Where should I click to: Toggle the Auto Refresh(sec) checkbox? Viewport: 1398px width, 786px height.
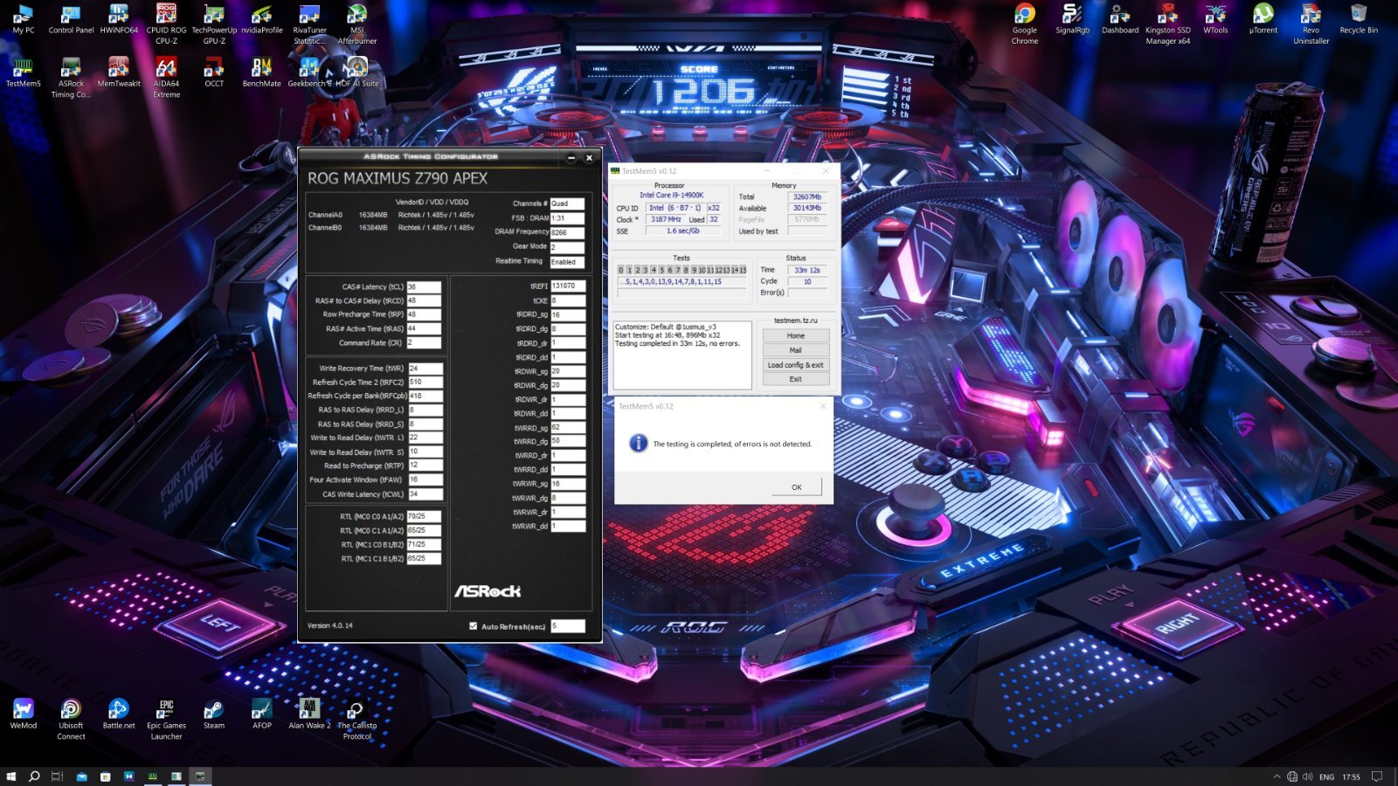(473, 626)
